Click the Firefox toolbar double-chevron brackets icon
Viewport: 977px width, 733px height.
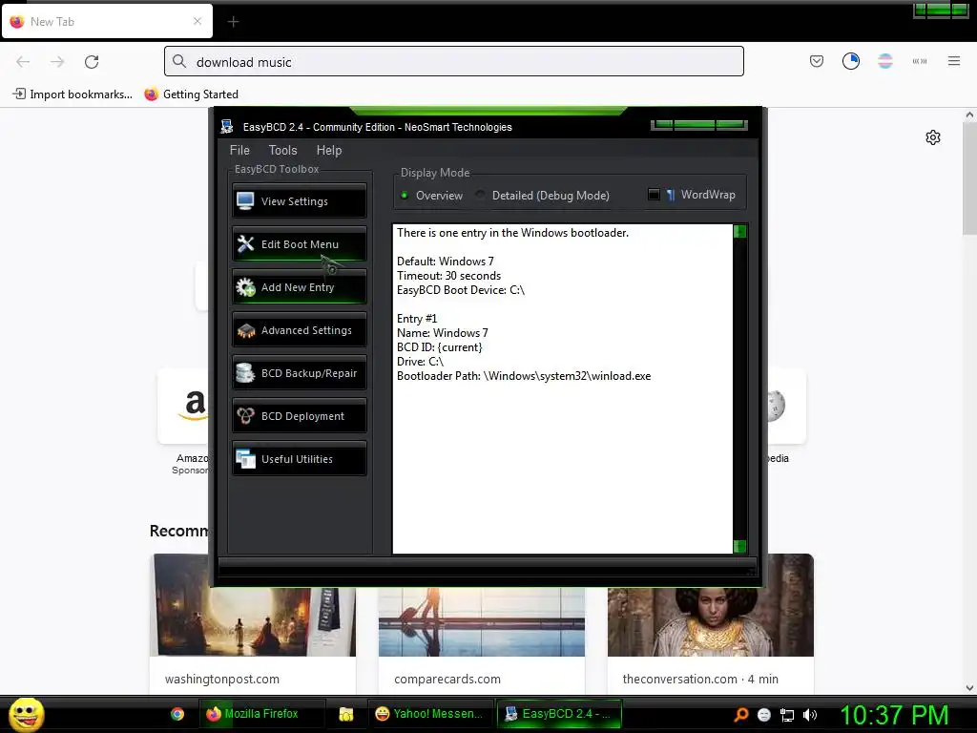tap(919, 61)
